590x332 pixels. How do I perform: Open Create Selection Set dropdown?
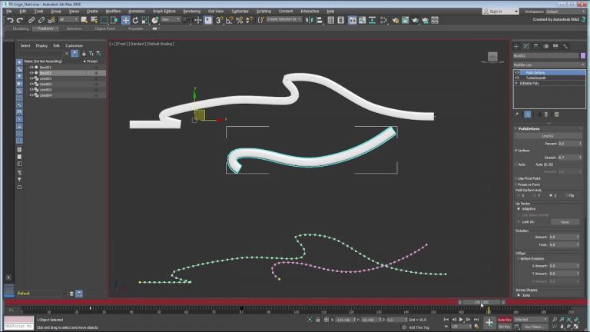tap(284, 19)
